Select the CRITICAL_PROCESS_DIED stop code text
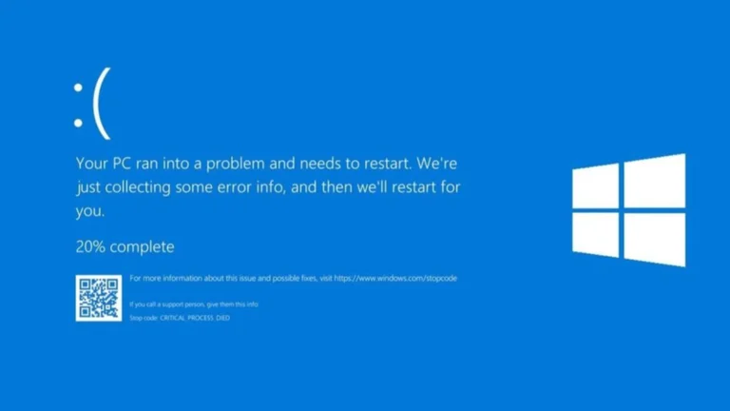Image resolution: width=730 pixels, height=411 pixels. (x=195, y=318)
